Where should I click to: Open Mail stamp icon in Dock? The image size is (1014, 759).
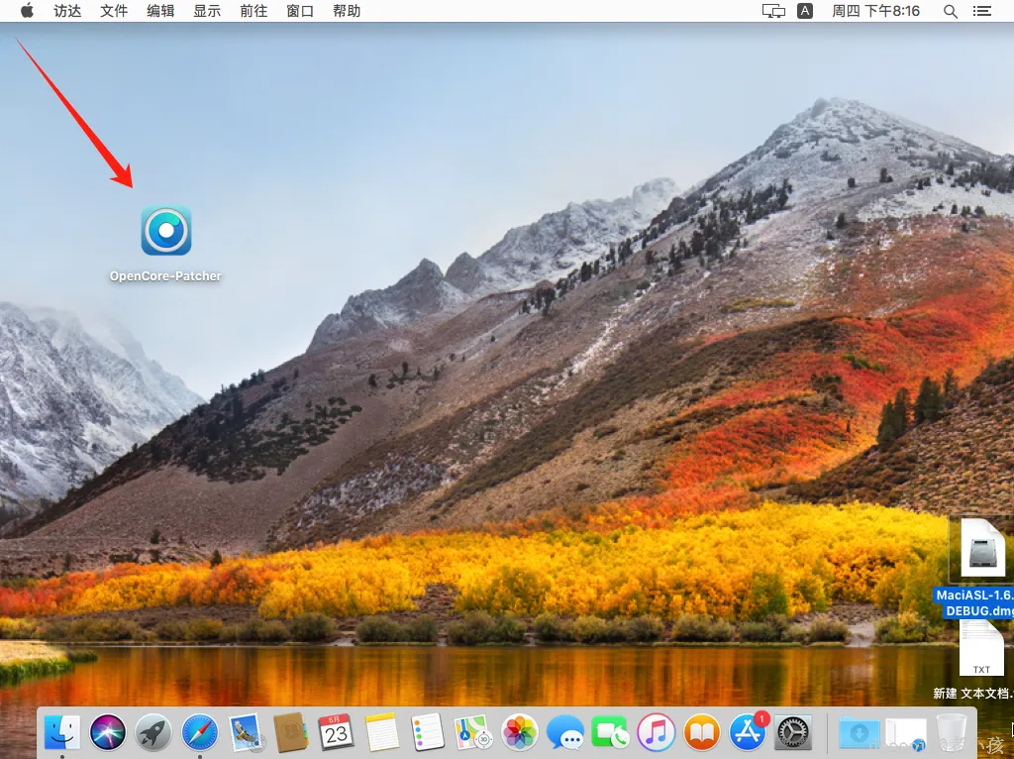(x=246, y=733)
